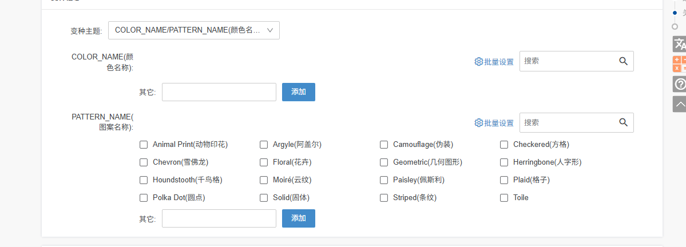This screenshot has height=247, width=686.
Task: Click the 添加 button under COLOR_NAME
Action: (299, 92)
